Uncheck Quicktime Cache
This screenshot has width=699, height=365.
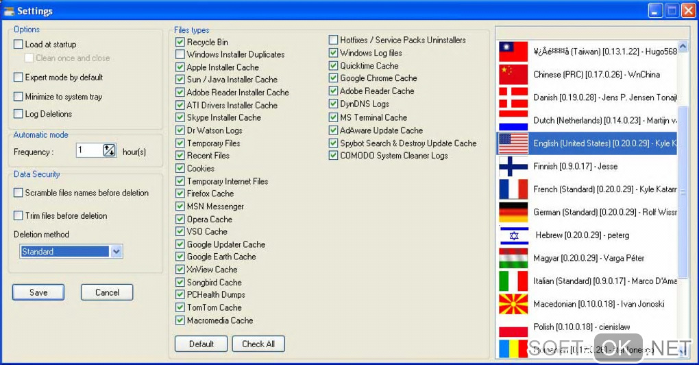[x=334, y=66]
